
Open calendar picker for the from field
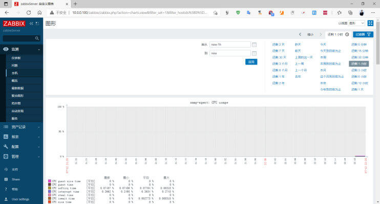click(254, 45)
